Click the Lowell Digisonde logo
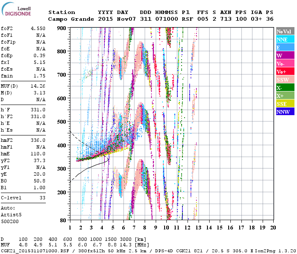This screenshot has height=254, width=297. (x=16, y=9)
